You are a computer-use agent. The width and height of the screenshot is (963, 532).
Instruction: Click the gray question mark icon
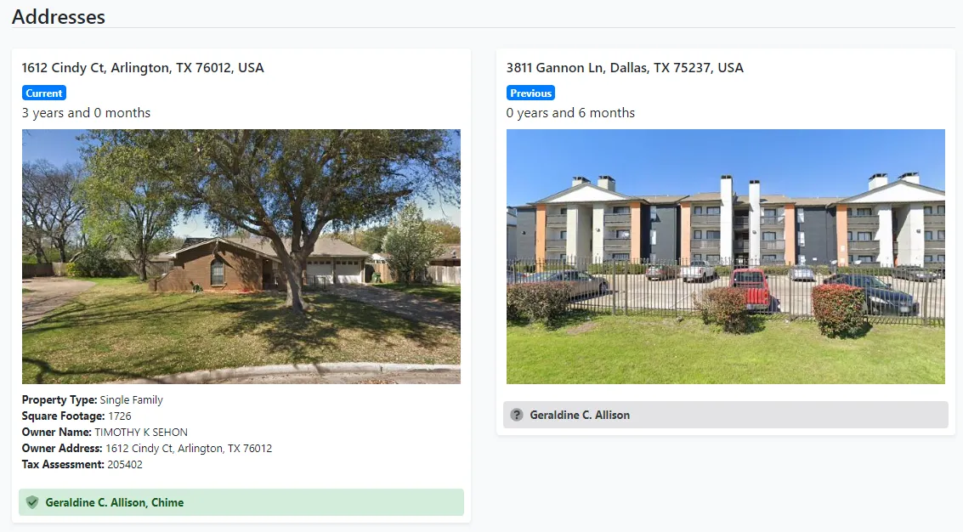coord(517,416)
